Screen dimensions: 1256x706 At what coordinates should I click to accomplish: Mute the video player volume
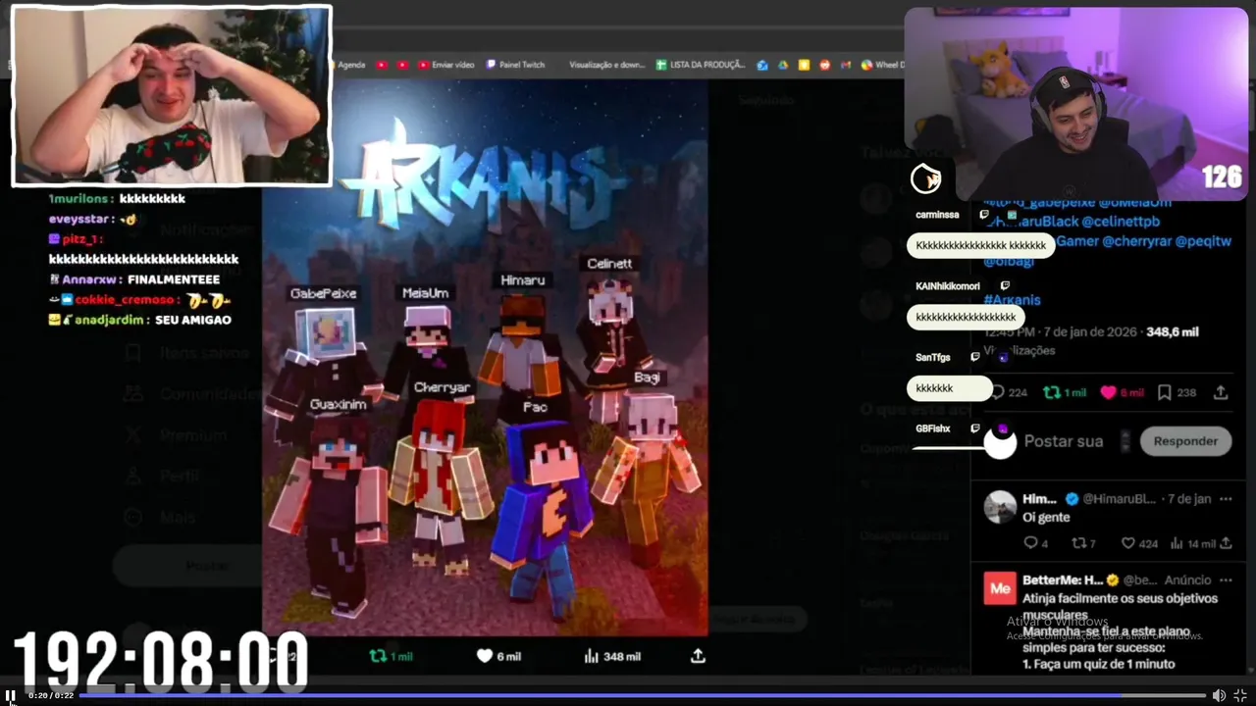pyautogui.click(x=1219, y=695)
